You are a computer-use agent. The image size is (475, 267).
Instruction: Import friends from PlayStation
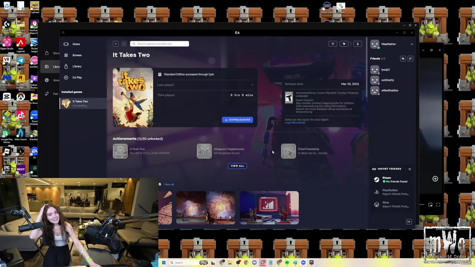392,192
